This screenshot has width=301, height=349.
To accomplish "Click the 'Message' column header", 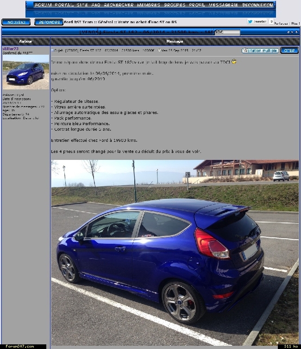I will tap(175, 41).
